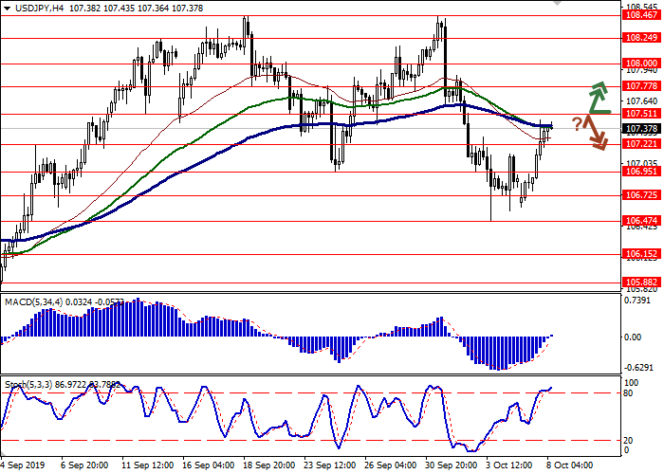Click the red question mark symbol

[x=577, y=124]
